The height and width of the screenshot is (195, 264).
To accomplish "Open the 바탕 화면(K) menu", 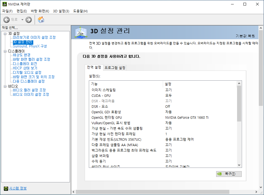I will point(40,11).
